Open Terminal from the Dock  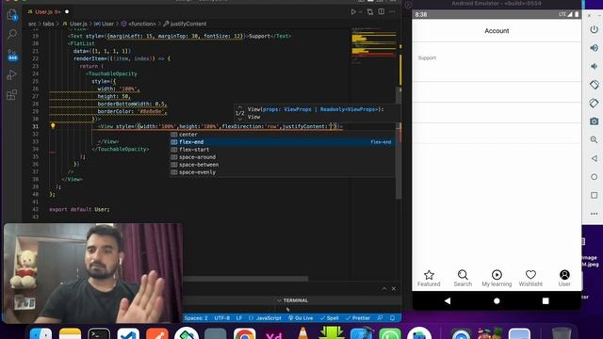(x=99, y=332)
